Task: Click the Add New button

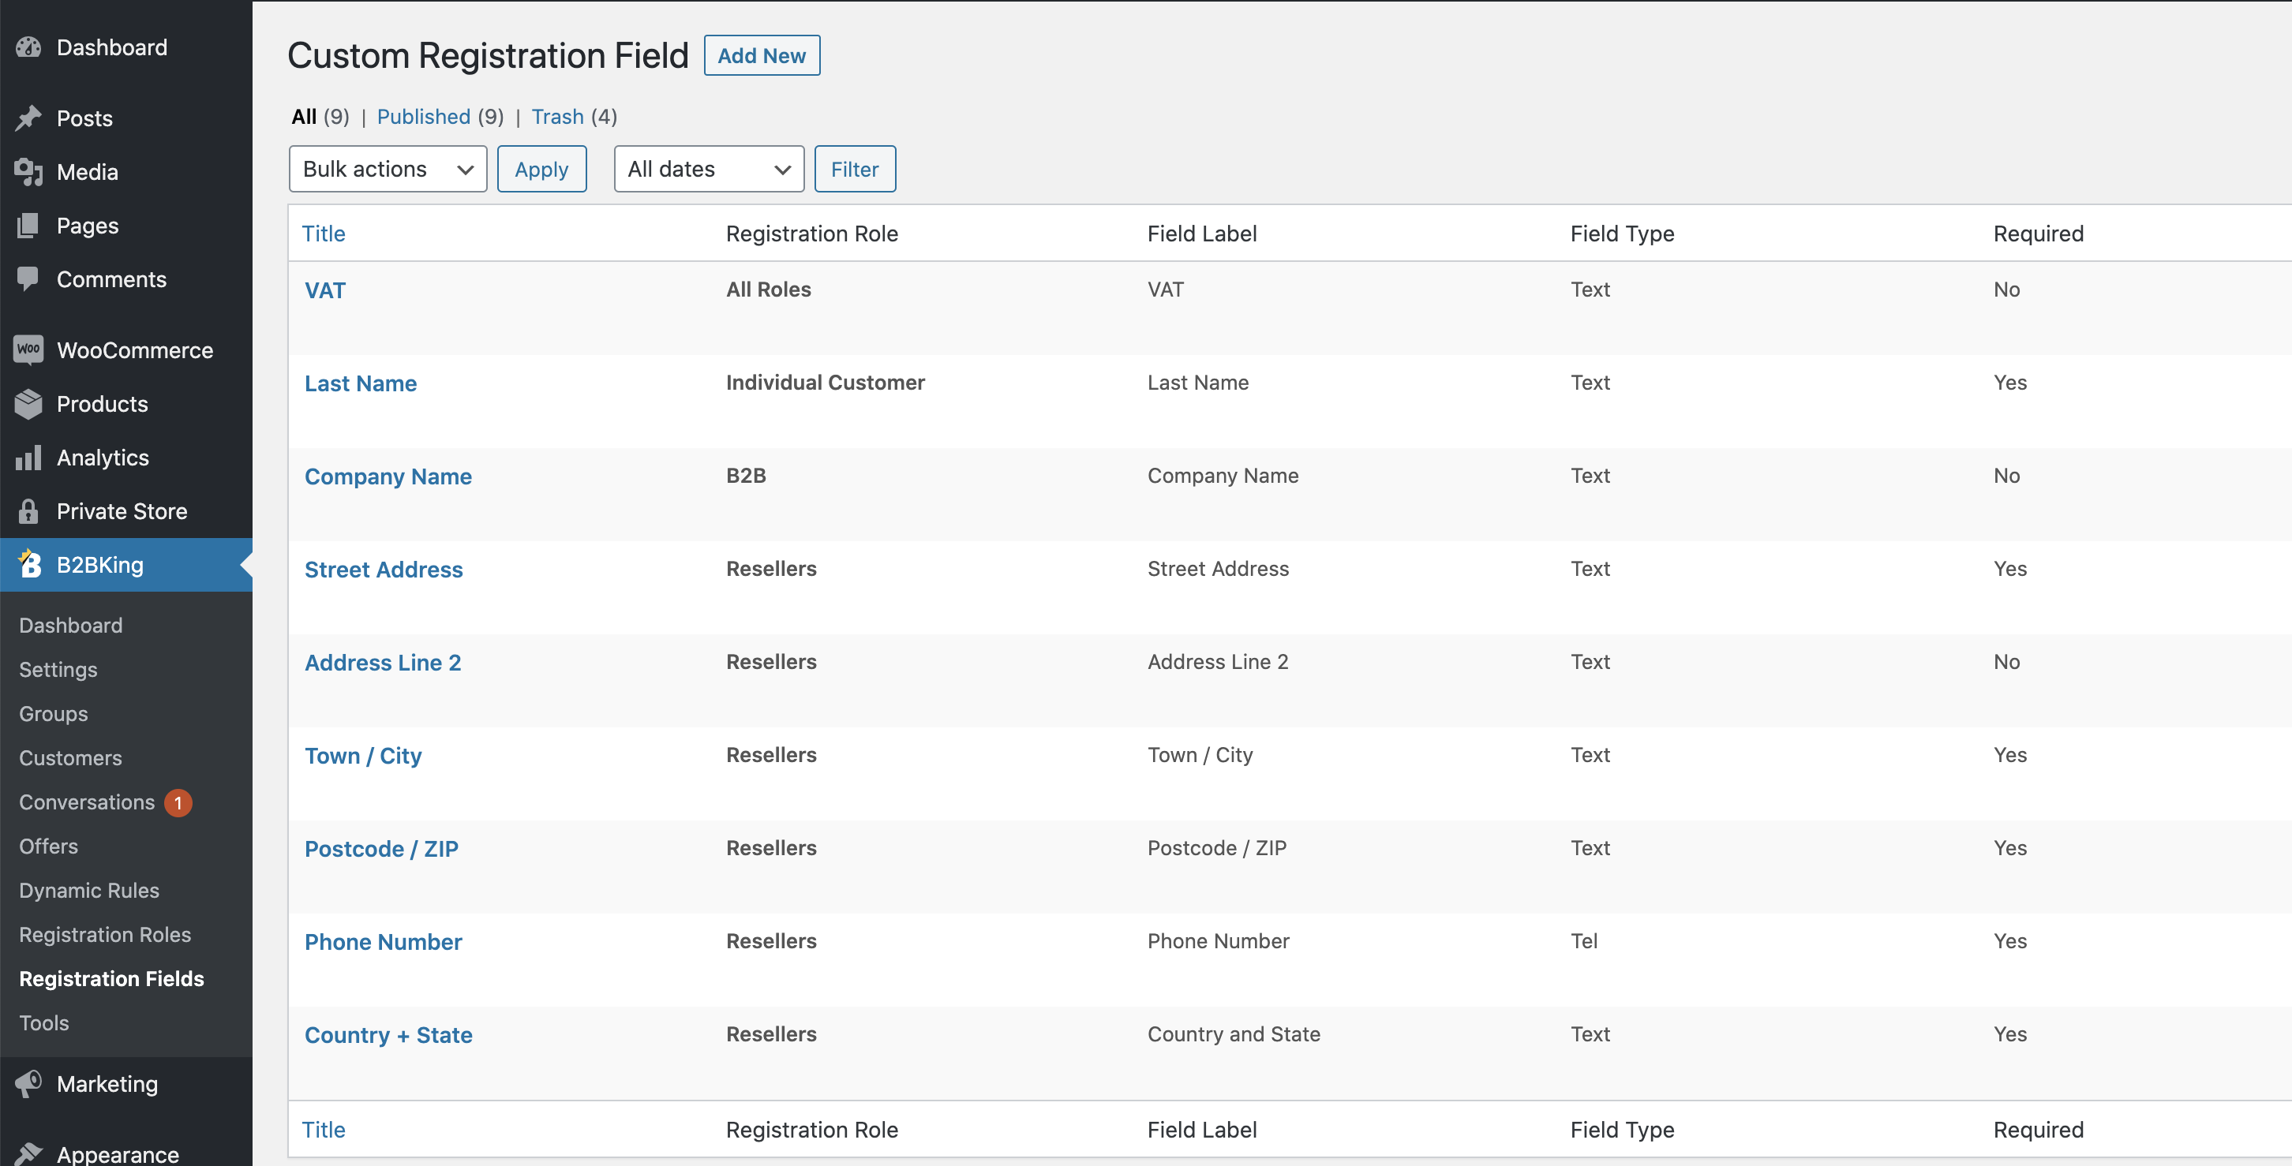Action: pyautogui.click(x=762, y=55)
